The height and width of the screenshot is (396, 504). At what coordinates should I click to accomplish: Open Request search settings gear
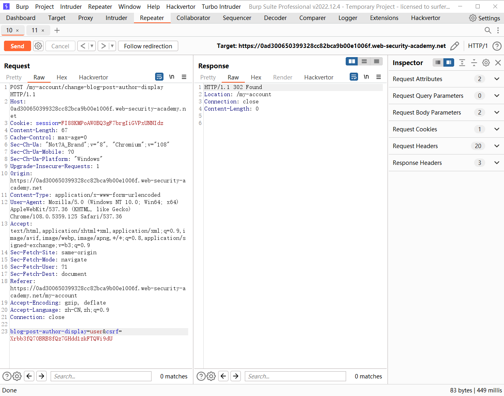[x=17, y=376]
